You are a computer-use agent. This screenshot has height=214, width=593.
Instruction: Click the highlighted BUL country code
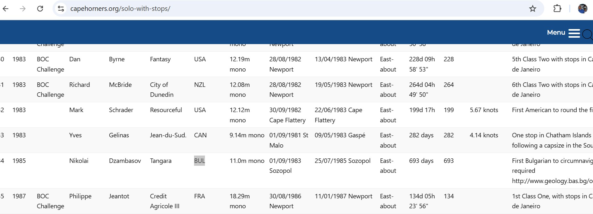[199, 161]
